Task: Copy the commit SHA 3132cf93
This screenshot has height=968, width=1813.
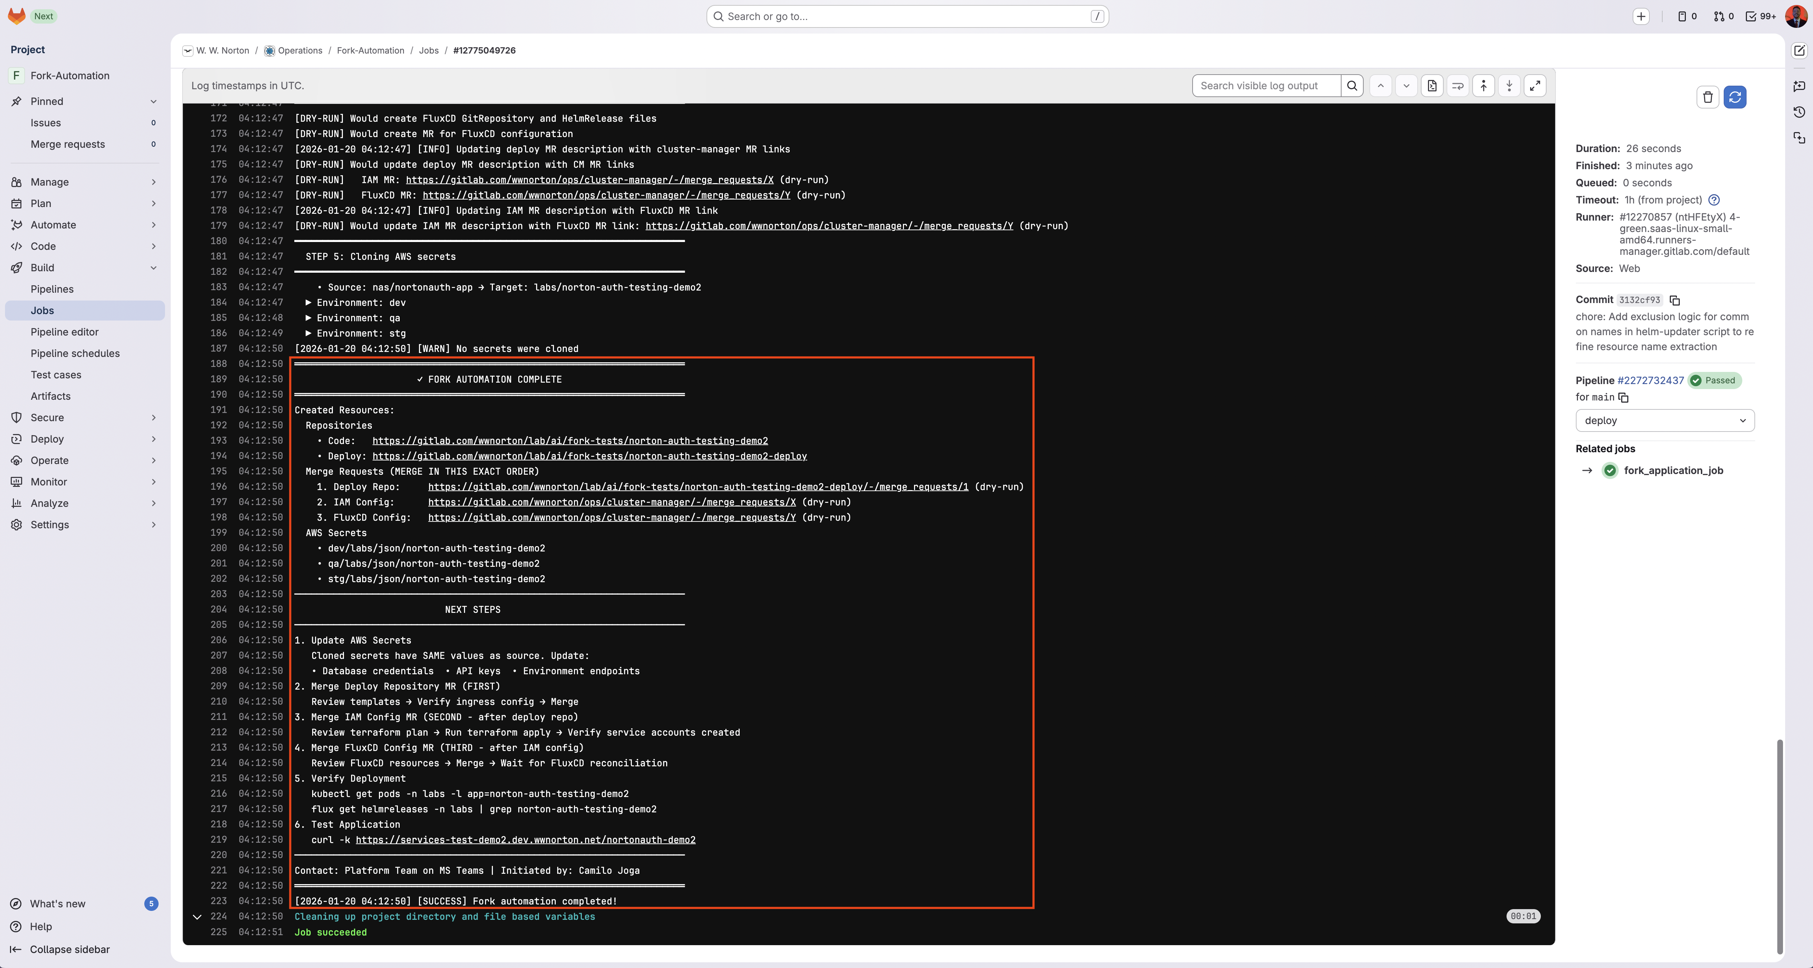Action: [x=1675, y=301]
